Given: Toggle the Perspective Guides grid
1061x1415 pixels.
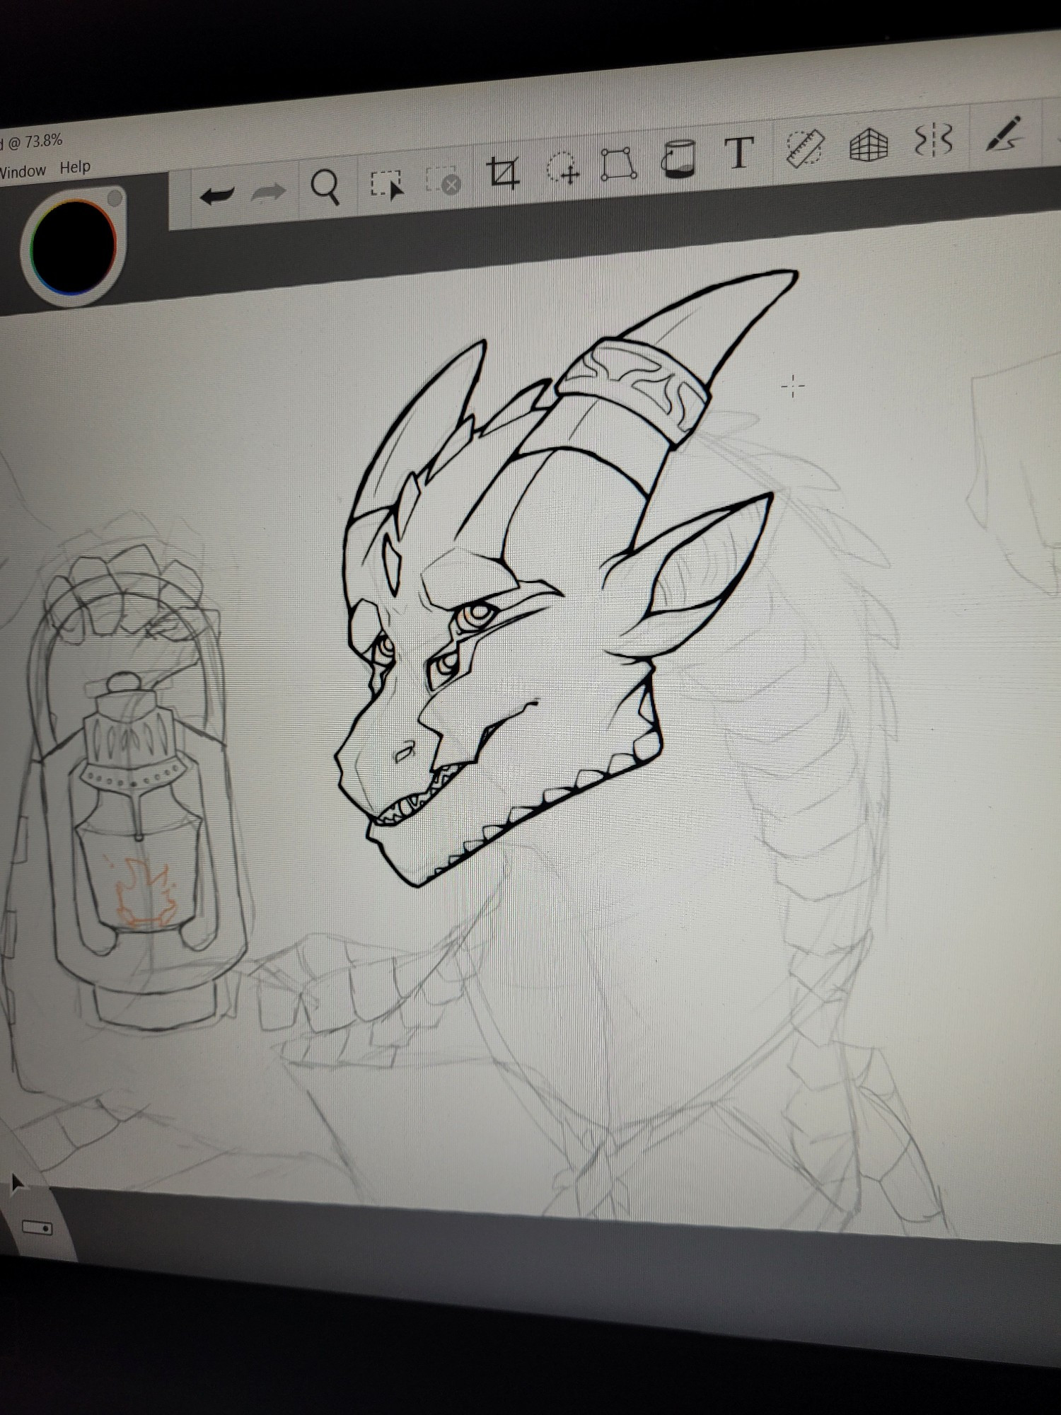Looking at the screenshot, I should pos(868,144).
